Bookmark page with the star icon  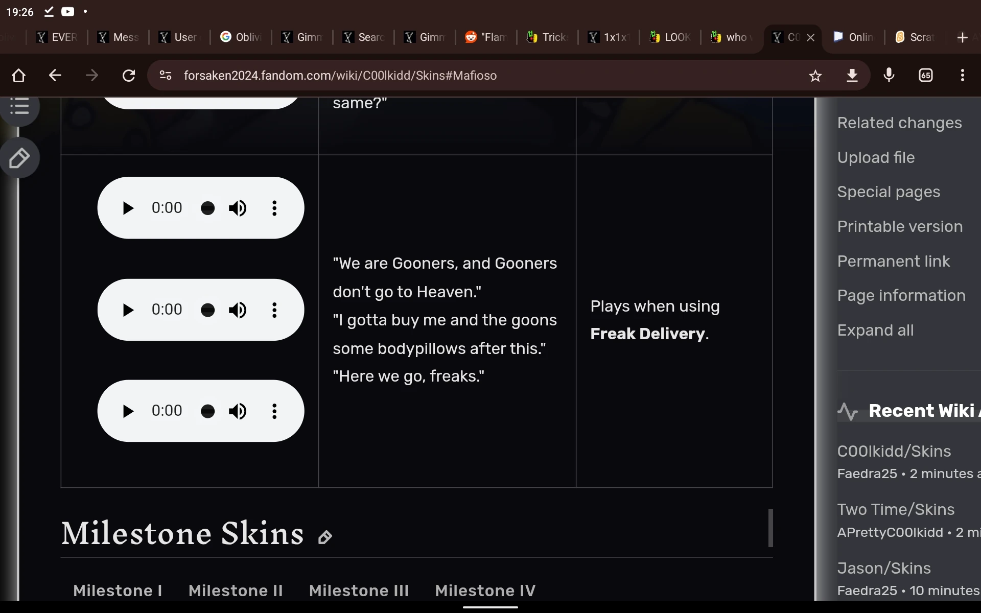click(815, 76)
